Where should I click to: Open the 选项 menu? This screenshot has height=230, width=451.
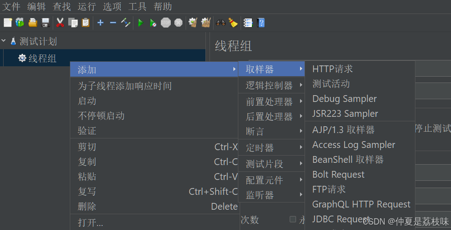[x=112, y=6]
